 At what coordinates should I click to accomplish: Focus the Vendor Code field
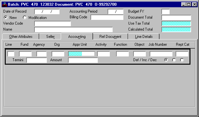(x=53, y=24)
